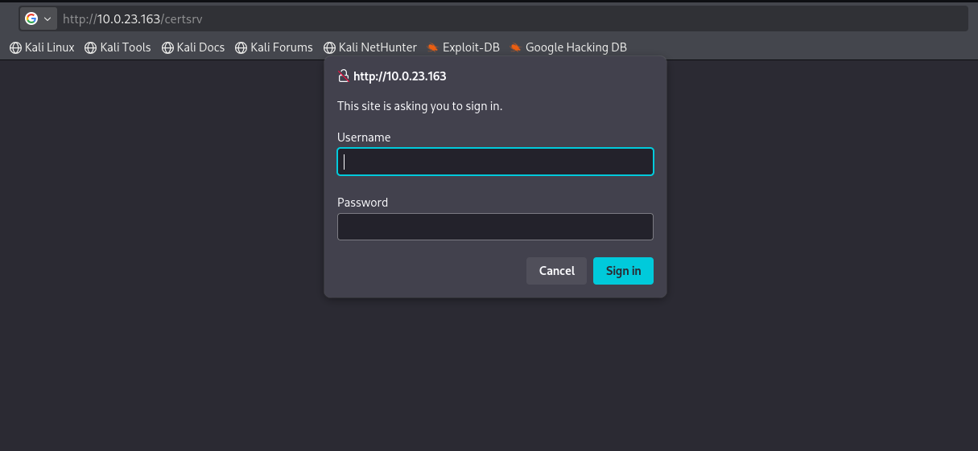Select the dialog origin text http://10.0.23.163
Screen dimensions: 978x451
click(x=400, y=76)
